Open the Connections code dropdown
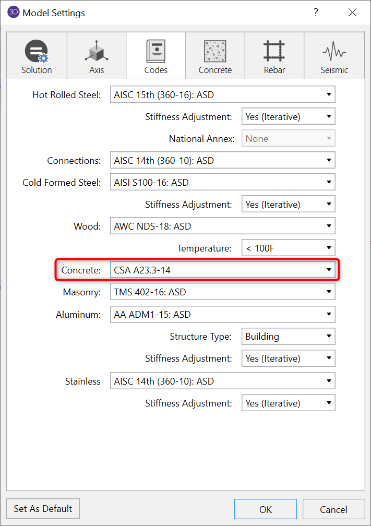The image size is (371, 526). tap(222, 161)
